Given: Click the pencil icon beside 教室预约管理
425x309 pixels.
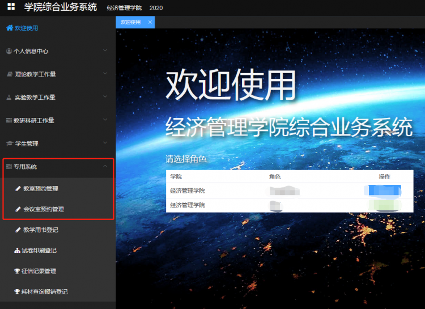Looking at the screenshot, I should click(18, 188).
